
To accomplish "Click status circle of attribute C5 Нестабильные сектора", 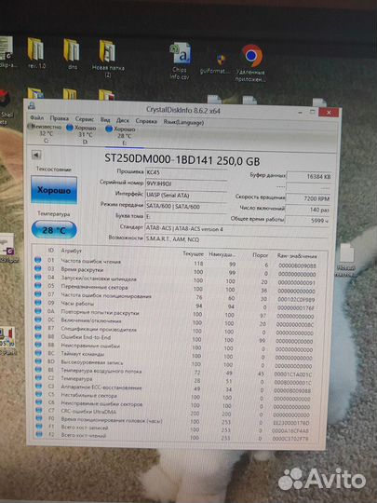I will tap(38, 394).
